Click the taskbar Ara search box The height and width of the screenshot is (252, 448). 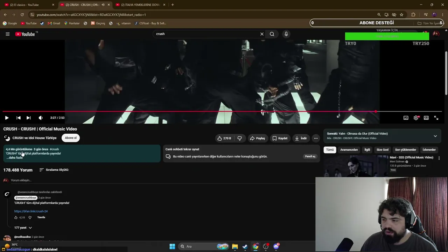coord(204,246)
